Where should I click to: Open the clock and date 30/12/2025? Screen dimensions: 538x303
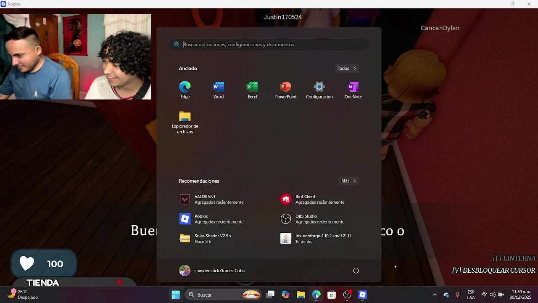coord(521,295)
